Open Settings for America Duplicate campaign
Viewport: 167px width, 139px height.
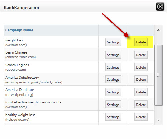pyautogui.click(x=113, y=92)
